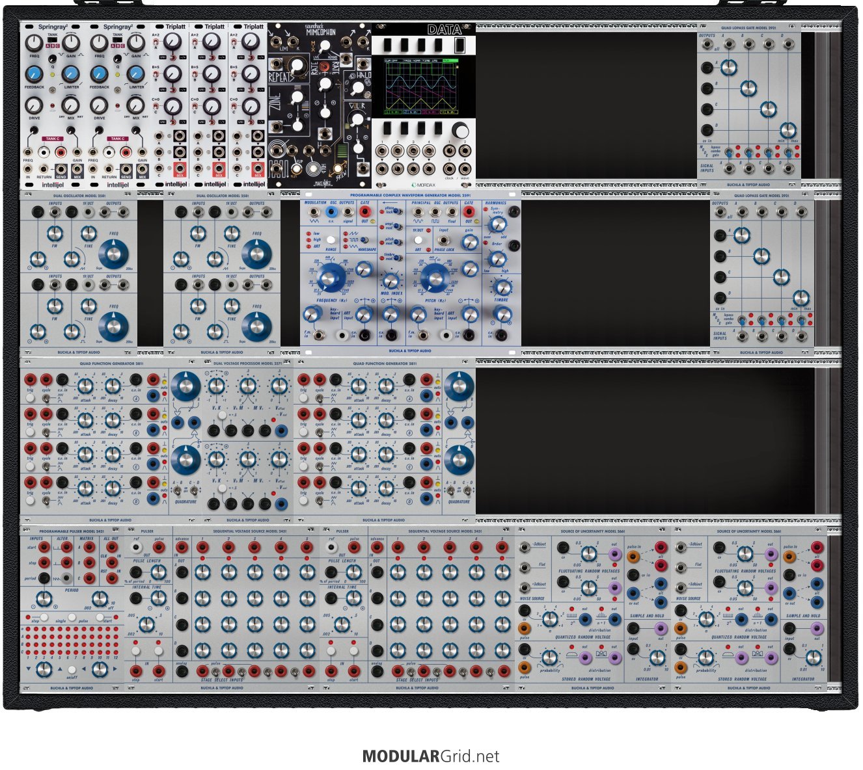Adjust the Mod. Index knob on 259t
Viewport: 863px width, 770px height.
390,281
